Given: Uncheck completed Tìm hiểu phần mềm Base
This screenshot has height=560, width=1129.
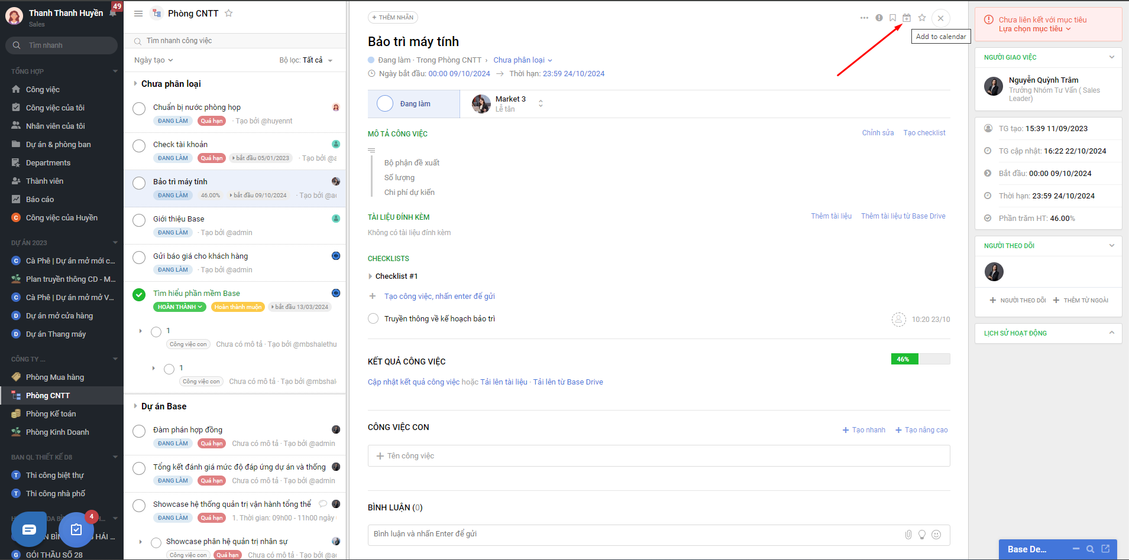Looking at the screenshot, I should 139,295.
